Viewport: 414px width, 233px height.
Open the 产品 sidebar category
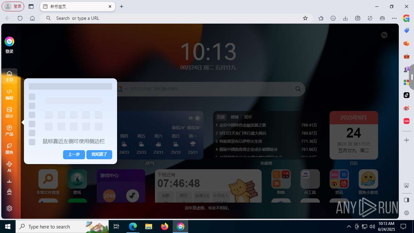click(x=9, y=131)
